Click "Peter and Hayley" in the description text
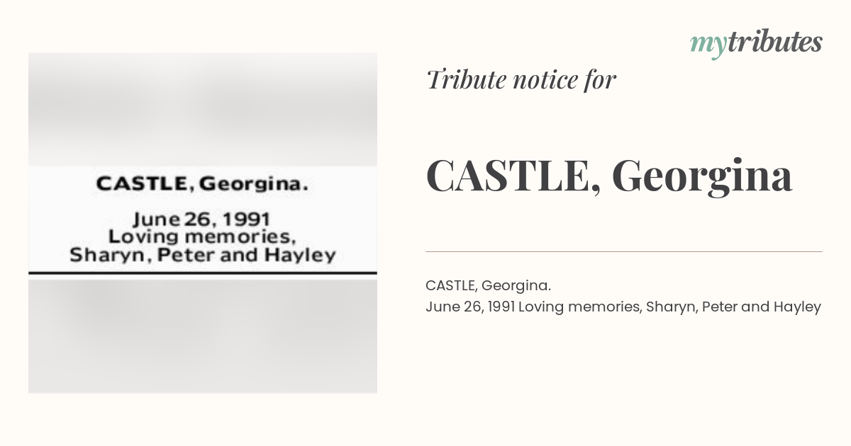This screenshot has width=851, height=446. [x=762, y=307]
